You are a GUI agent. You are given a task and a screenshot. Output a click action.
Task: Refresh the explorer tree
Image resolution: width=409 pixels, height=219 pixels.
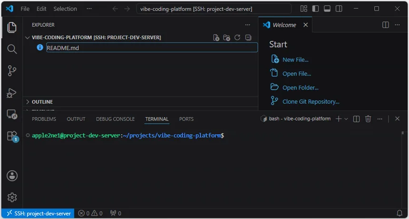237,38
